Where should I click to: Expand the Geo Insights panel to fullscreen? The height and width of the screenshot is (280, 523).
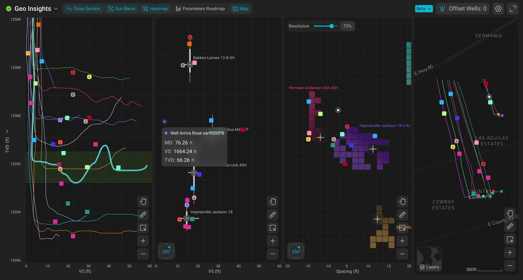pyautogui.click(x=513, y=9)
